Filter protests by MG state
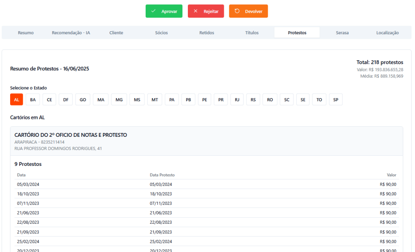The image size is (415, 252). (x=119, y=100)
